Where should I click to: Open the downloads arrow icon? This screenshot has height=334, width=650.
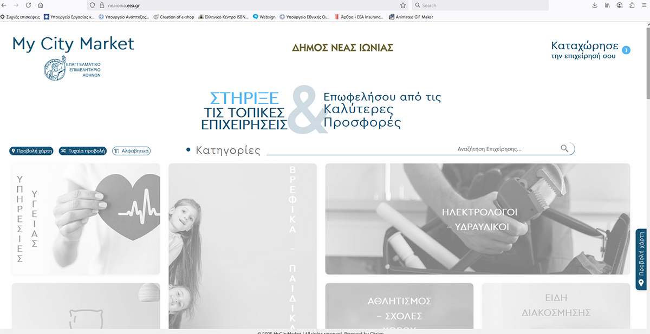point(595,5)
